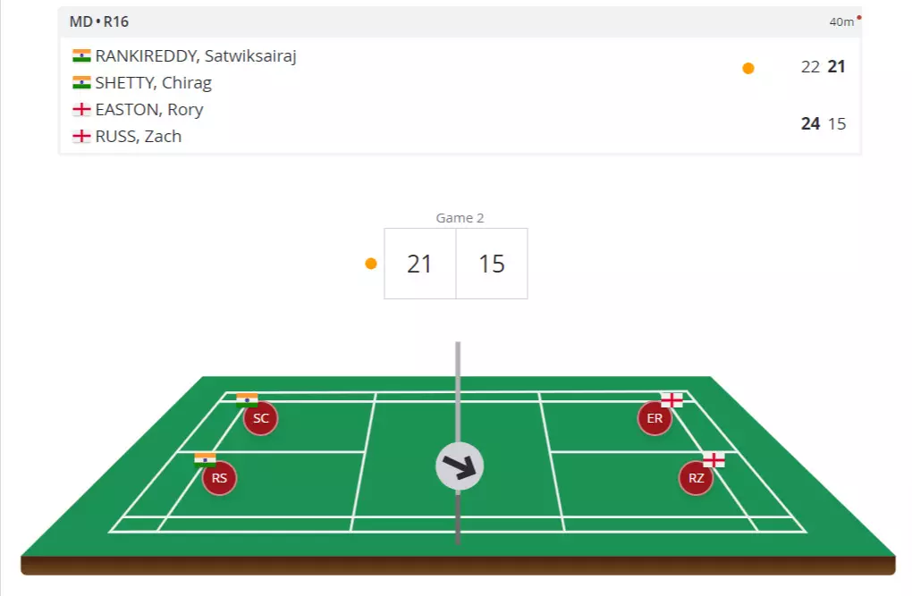This screenshot has width=912, height=596.
Task: Open SHETTY, Chirag player link
Action: point(153,83)
